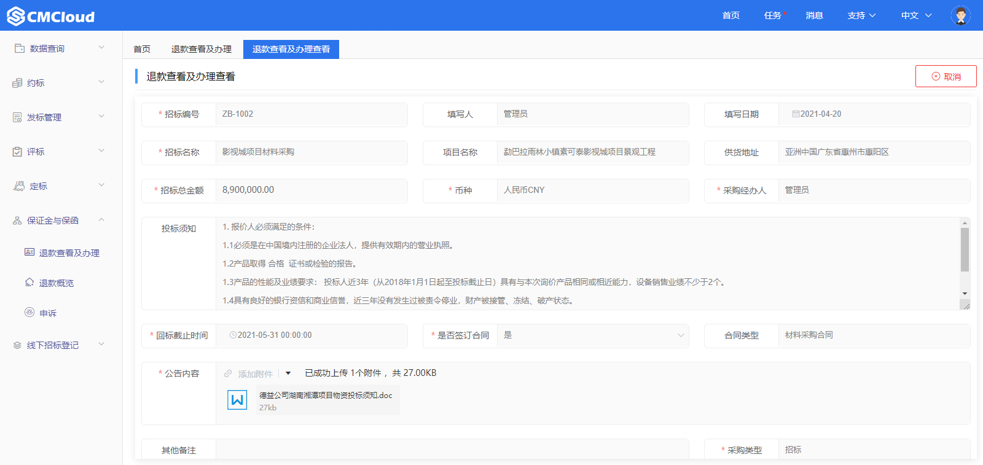
Task: Click the attachment paperclip icon
Action: 228,373
